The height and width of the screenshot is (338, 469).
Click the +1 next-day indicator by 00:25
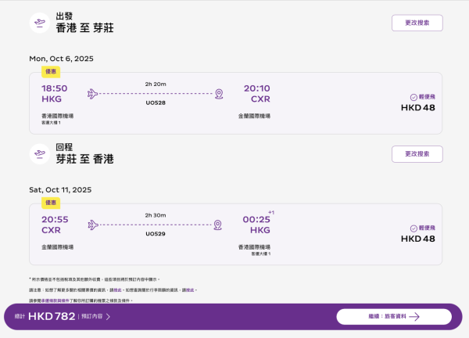pyautogui.click(x=271, y=212)
